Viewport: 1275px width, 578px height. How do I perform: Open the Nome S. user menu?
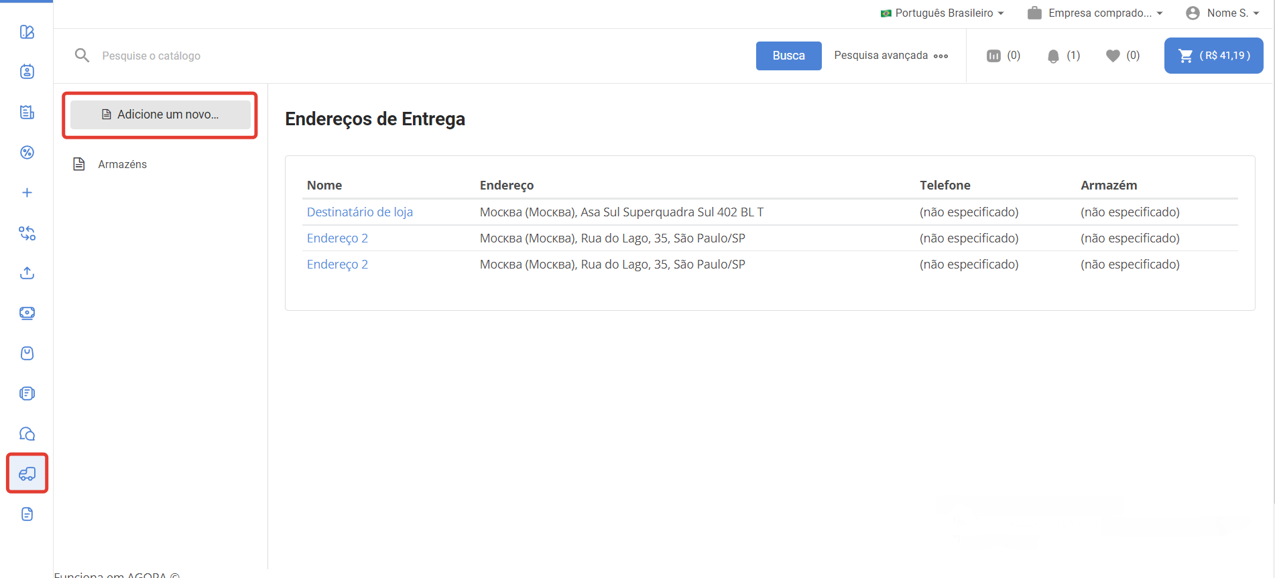click(1223, 13)
